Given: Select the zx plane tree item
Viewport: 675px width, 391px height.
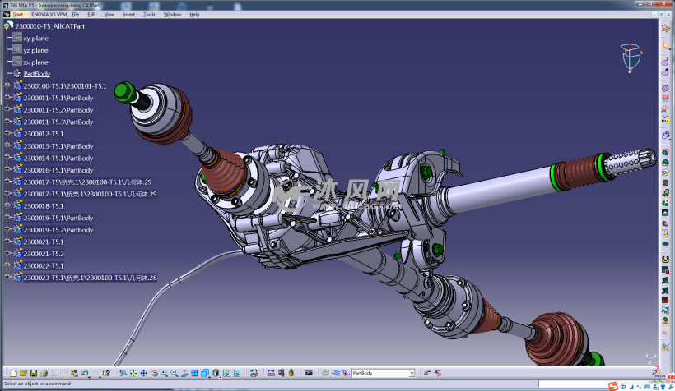Looking at the screenshot, I should point(35,62).
